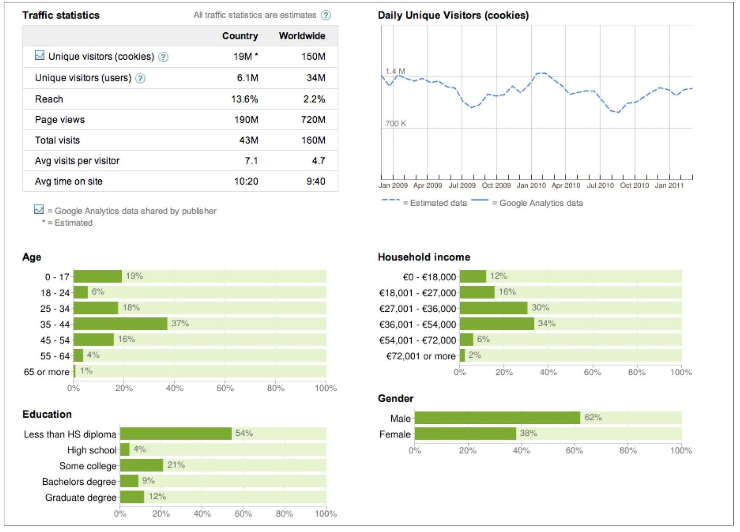
Task: Click the 35 - 44 age bar at 37%
Action: [x=120, y=324]
